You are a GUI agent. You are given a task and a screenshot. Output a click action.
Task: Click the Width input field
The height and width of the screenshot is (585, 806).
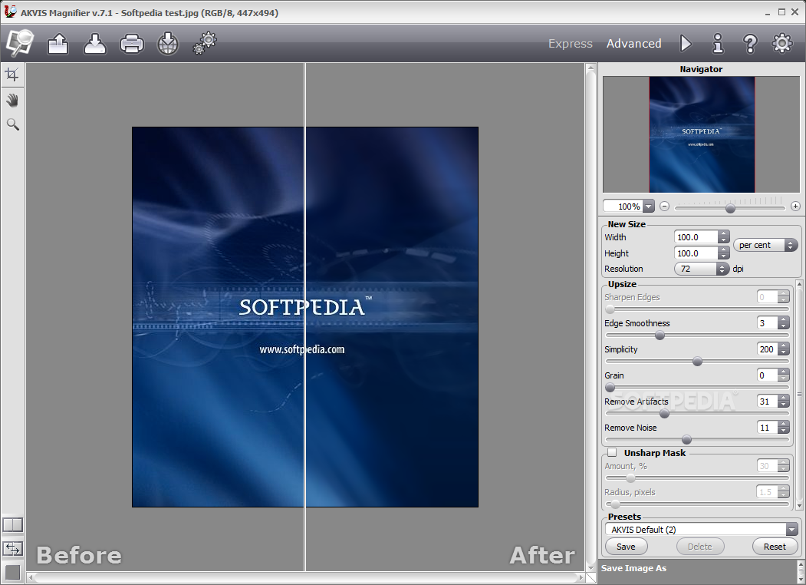(696, 237)
